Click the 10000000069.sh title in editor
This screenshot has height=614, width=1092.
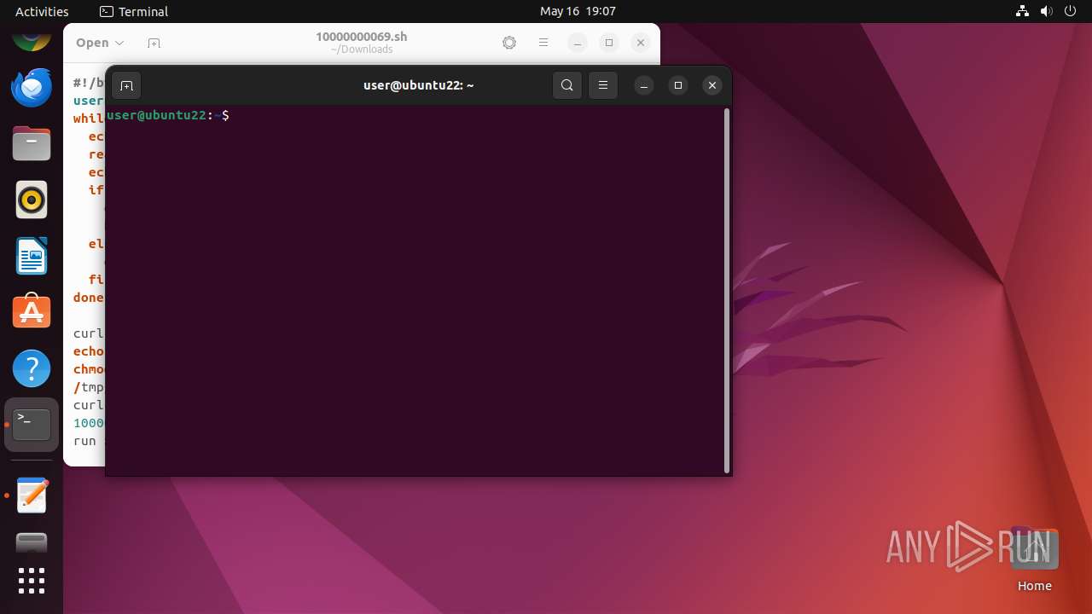pos(362,37)
